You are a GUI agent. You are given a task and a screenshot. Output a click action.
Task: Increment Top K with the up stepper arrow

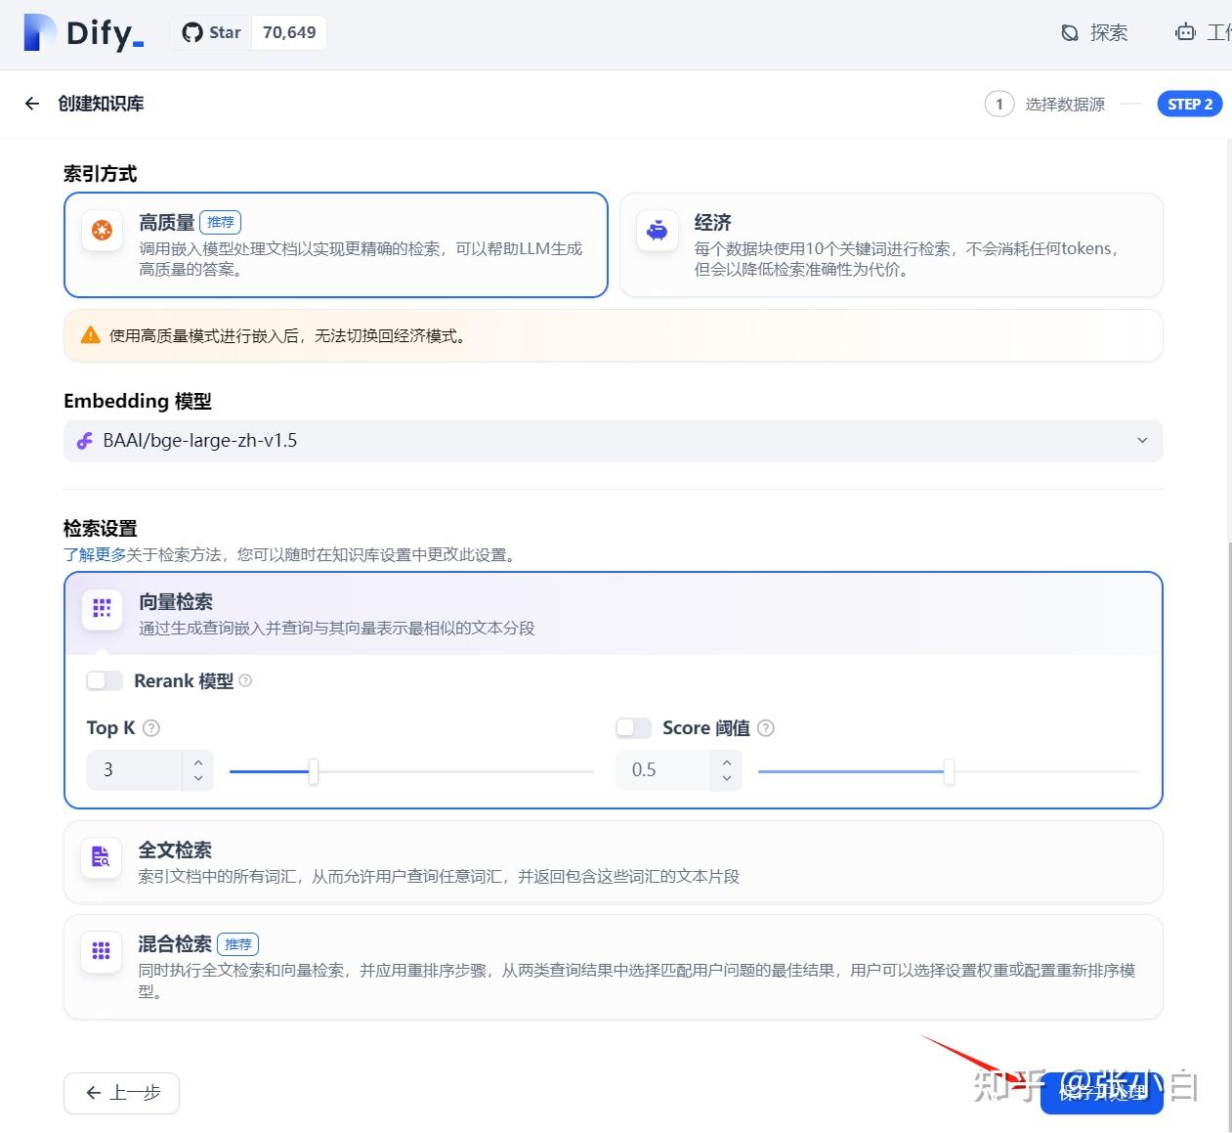pos(197,763)
